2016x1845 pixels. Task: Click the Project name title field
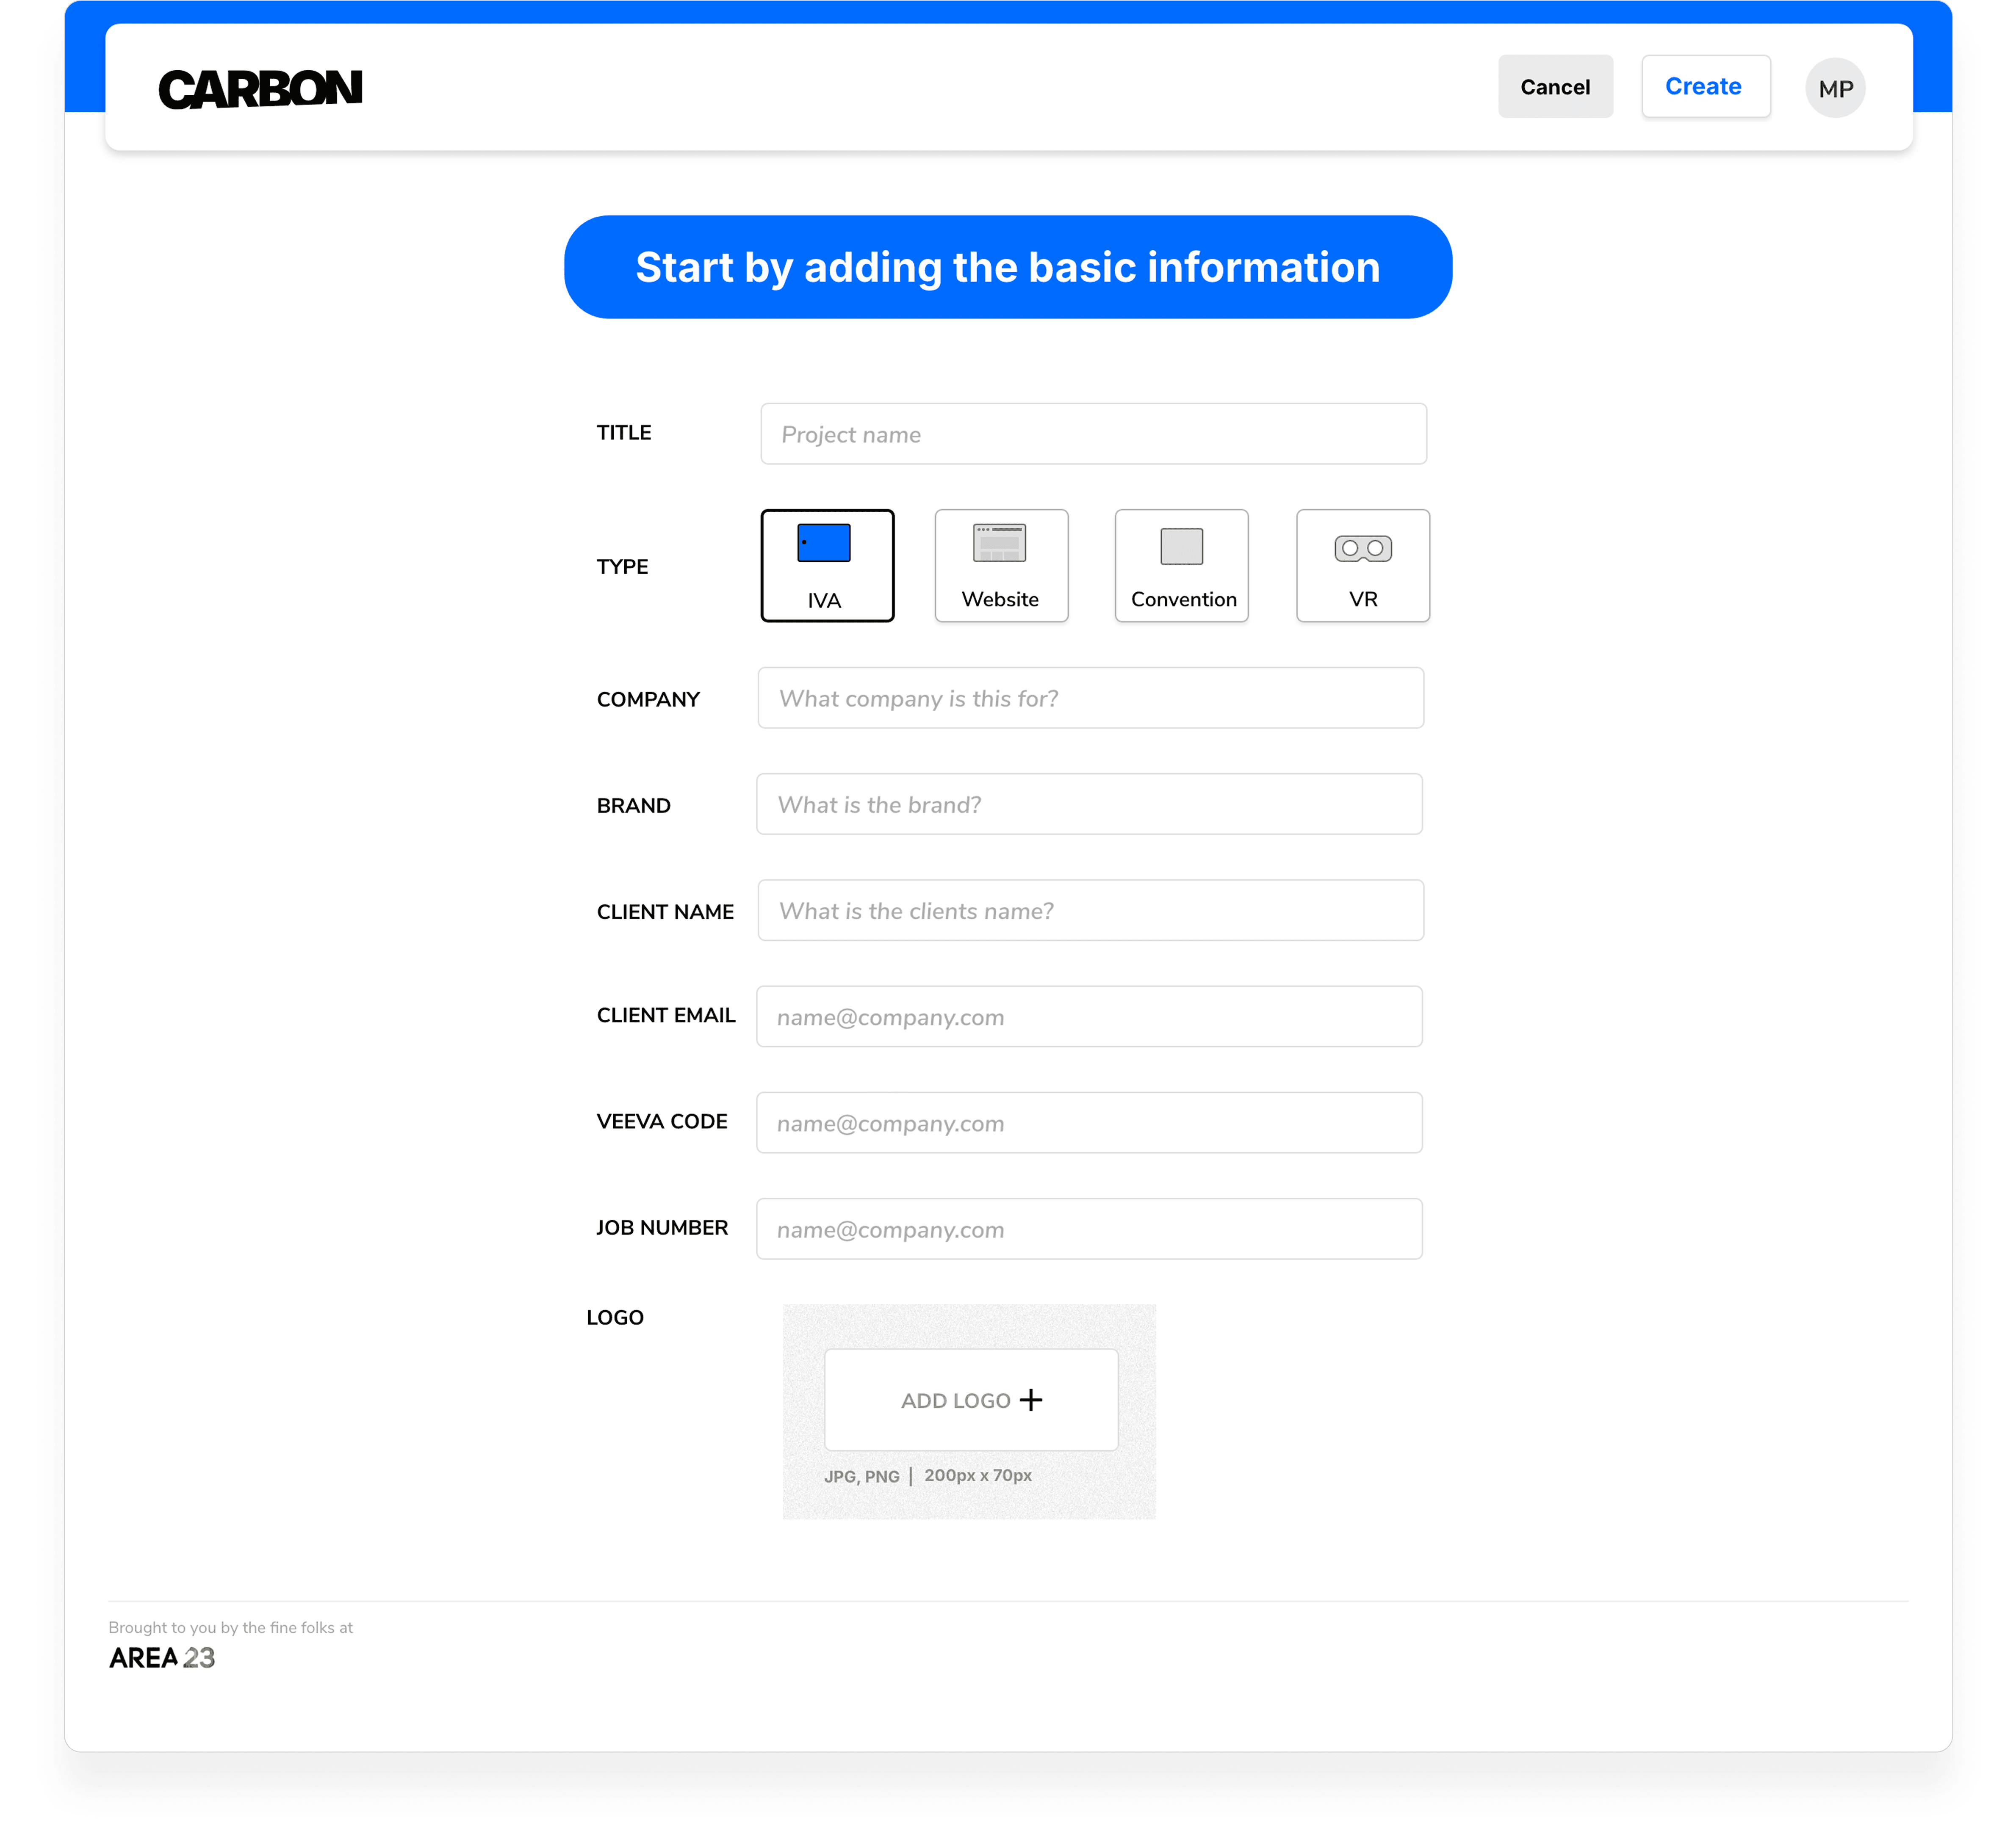click(1093, 434)
